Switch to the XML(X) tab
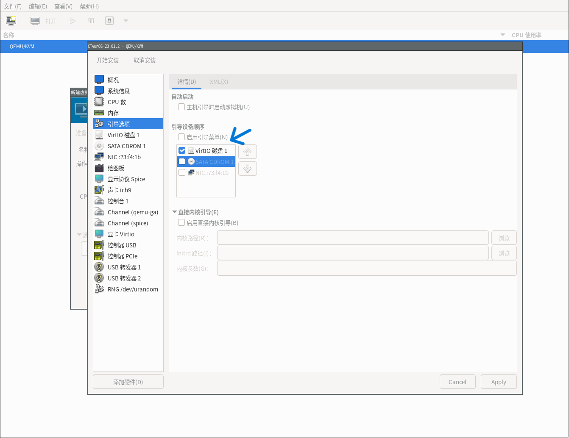The image size is (569, 438). [219, 82]
